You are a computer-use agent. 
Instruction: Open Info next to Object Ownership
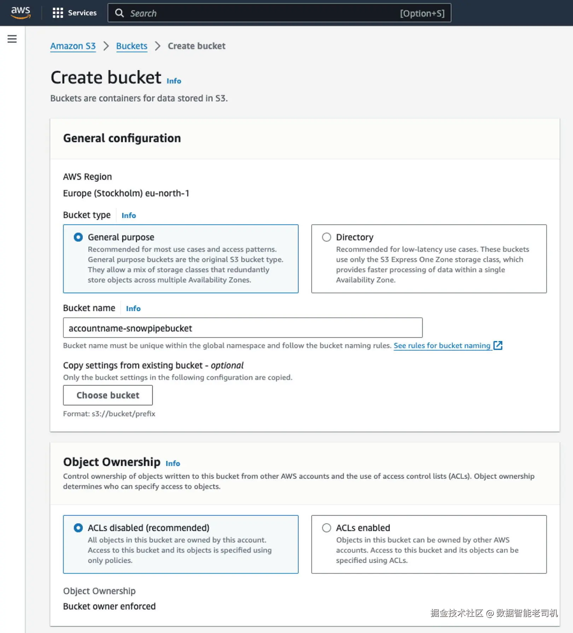pyautogui.click(x=173, y=463)
